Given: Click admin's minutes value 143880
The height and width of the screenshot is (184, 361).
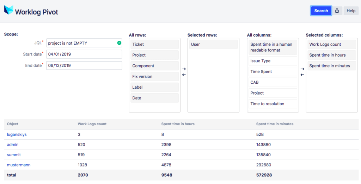Looking at the screenshot, I should 263,145.
